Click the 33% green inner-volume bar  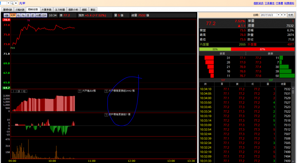click(x=215, y=49)
